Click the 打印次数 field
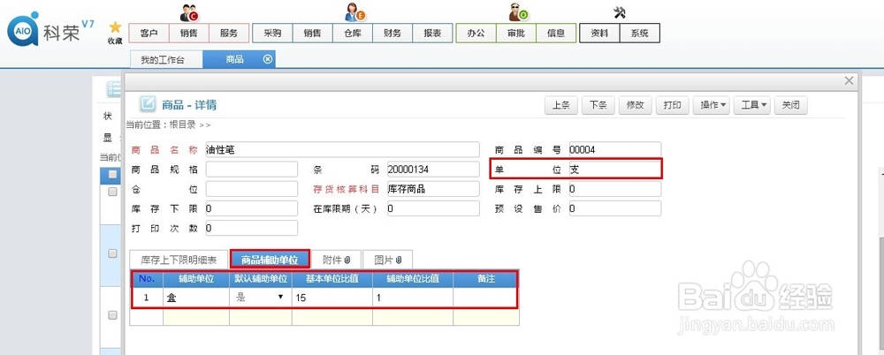Screen dimensions: 884x355 (x=251, y=228)
